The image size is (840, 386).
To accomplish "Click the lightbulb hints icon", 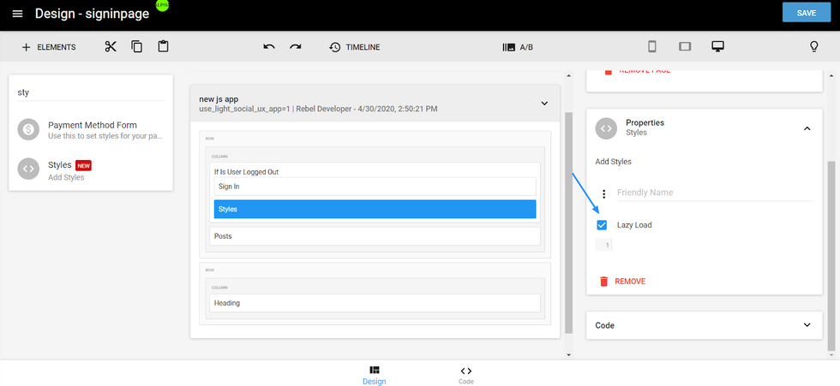I will (814, 47).
